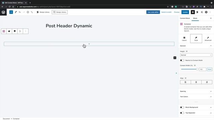Open the editor Options three-dot menu
The width and height of the screenshot is (214, 120).
(x=210, y=12)
